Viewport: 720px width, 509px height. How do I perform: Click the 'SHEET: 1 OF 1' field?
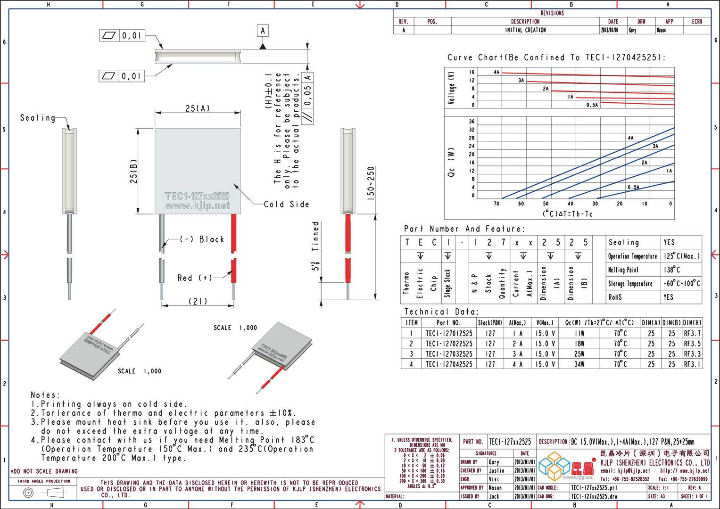click(x=695, y=496)
